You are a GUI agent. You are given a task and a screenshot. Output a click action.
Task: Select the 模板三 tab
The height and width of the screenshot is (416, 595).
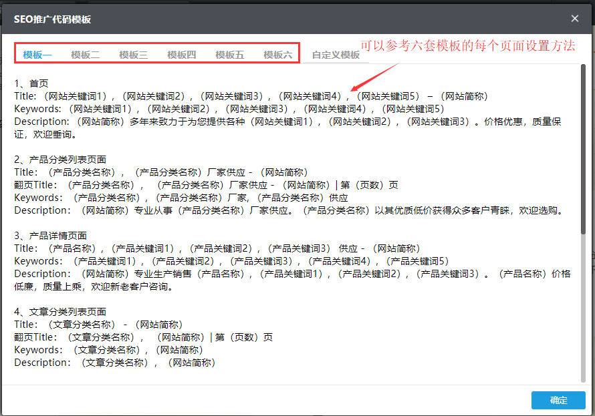click(134, 55)
